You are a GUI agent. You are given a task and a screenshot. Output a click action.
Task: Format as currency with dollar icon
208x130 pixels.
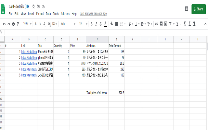pos(36,24)
